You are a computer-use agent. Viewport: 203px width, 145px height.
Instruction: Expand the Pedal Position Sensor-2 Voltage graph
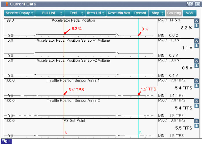coord(197,66)
